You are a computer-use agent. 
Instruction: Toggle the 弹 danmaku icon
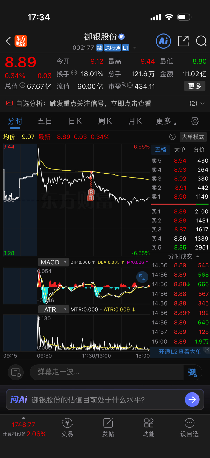[x=192, y=372]
